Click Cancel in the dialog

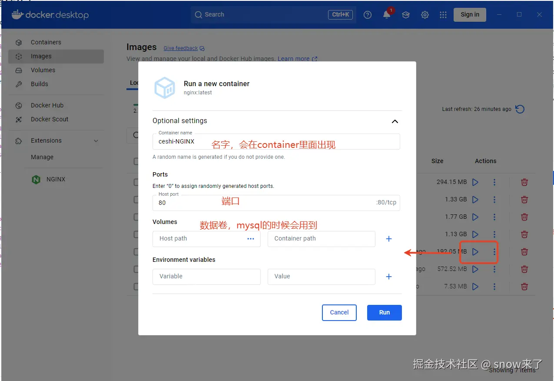point(339,312)
